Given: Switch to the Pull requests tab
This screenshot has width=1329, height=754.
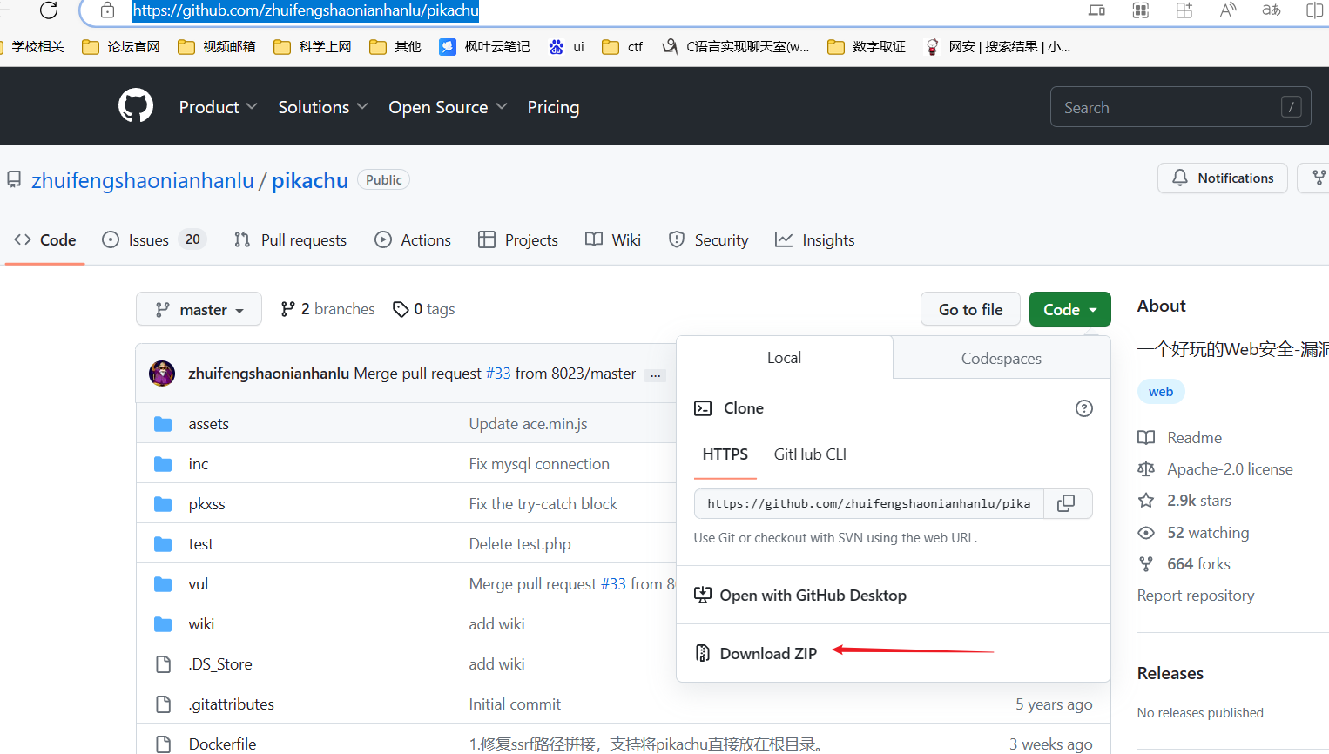Looking at the screenshot, I should pos(290,240).
